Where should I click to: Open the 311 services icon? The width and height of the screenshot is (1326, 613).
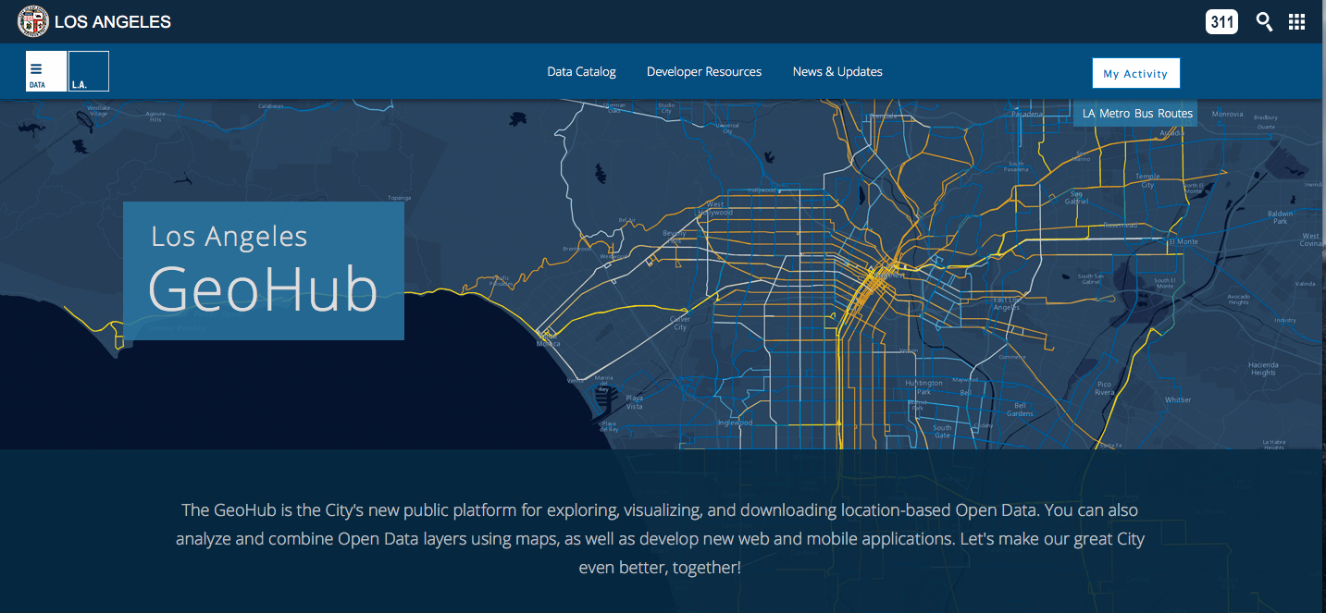(1221, 21)
